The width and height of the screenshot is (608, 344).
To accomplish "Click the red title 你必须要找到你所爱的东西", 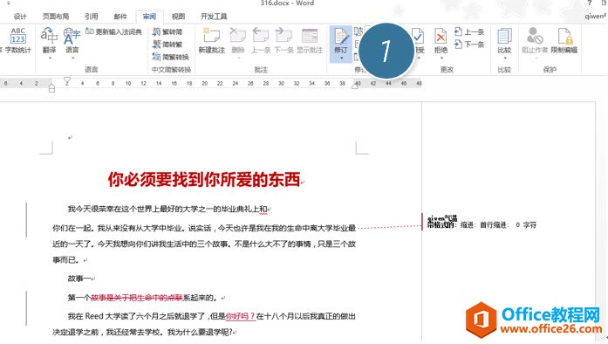I will (204, 179).
